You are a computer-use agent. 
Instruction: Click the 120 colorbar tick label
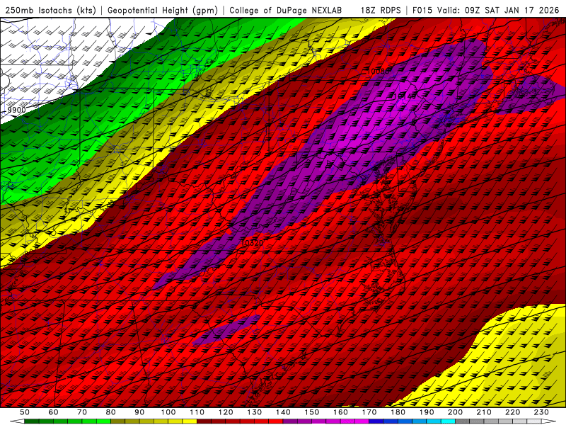(x=226, y=412)
